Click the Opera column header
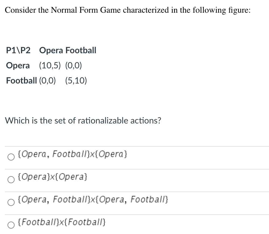The image size is (269, 234). (x=52, y=50)
